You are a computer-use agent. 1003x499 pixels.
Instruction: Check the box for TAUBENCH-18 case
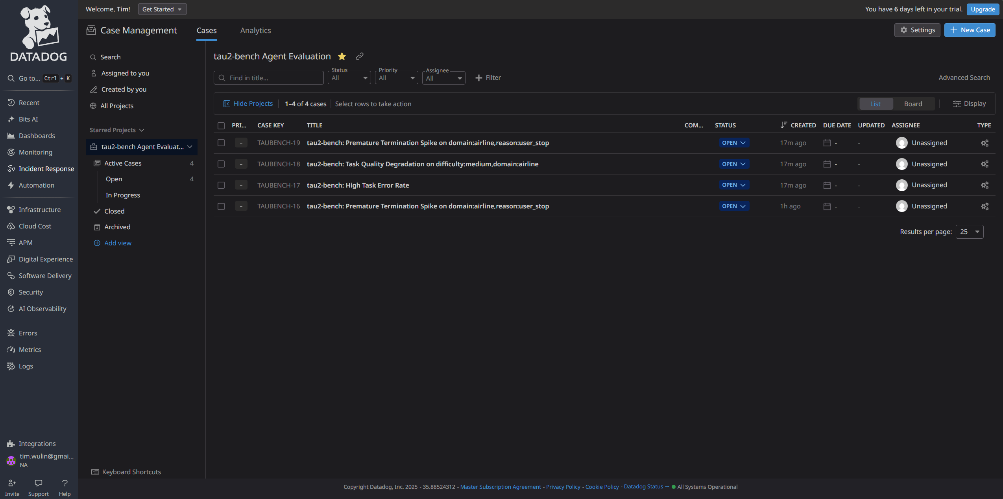[221, 164]
